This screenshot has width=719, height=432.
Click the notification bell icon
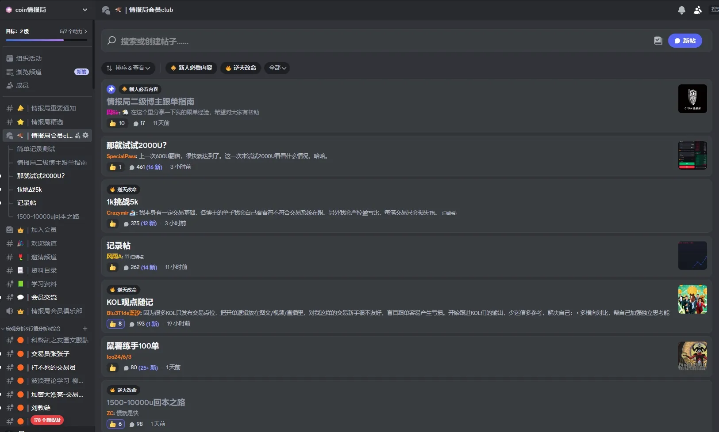tap(681, 10)
